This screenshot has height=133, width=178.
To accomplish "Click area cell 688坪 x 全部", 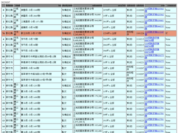I will click(114, 28).
